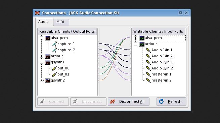This screenshot has height=123, width=220.
Task: Select out_01 port of qsynth1
Action: (63, 74)
